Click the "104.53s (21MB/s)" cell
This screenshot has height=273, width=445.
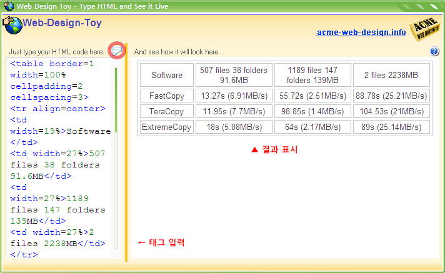[x=391, y=111]
